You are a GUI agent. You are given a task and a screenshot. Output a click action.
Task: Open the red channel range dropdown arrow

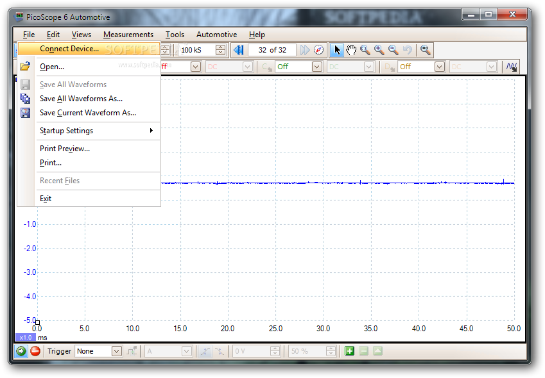pos(196,67)
